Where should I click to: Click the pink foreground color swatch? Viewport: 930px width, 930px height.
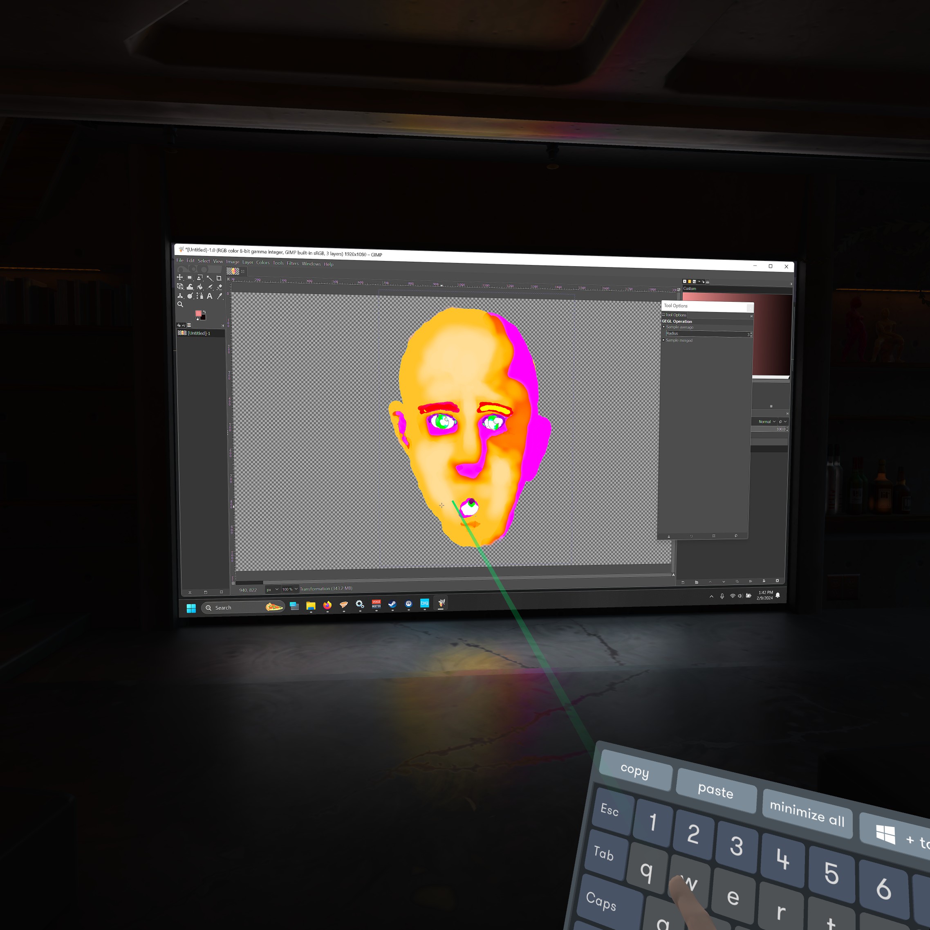coord(198,314)
